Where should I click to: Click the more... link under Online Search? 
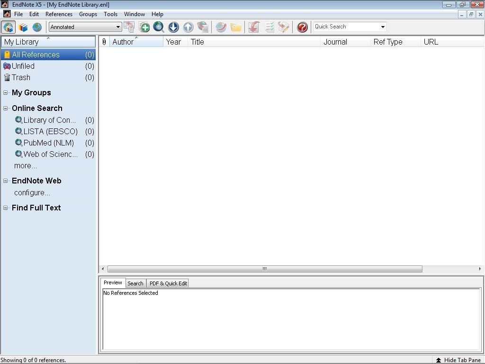tap(26, 166)
